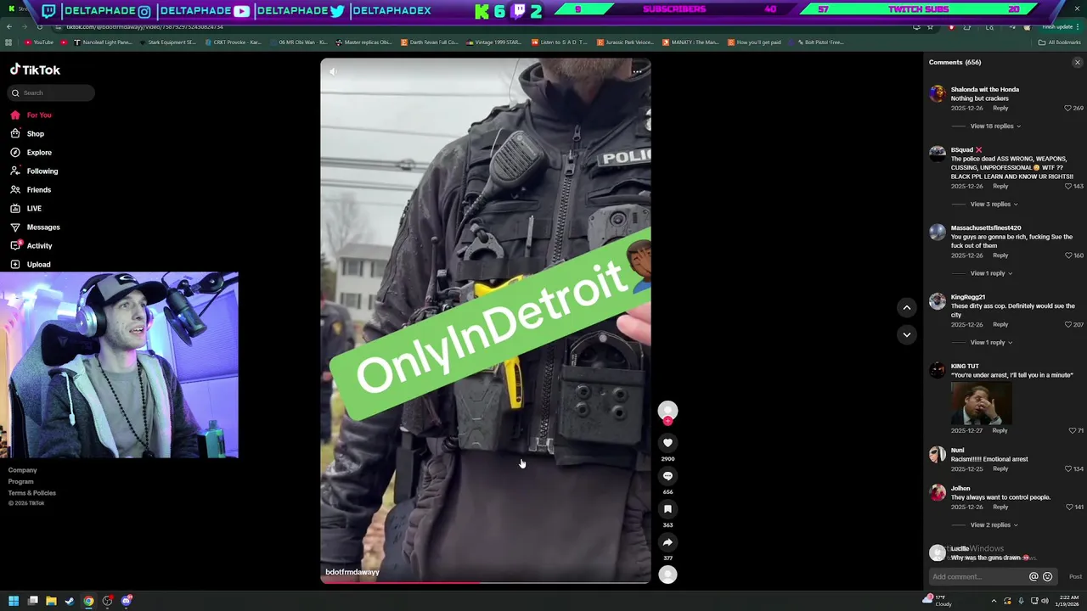This screenshot has width=1087, height=611.
Task: Open the Following feed
Action: [42, 171]
